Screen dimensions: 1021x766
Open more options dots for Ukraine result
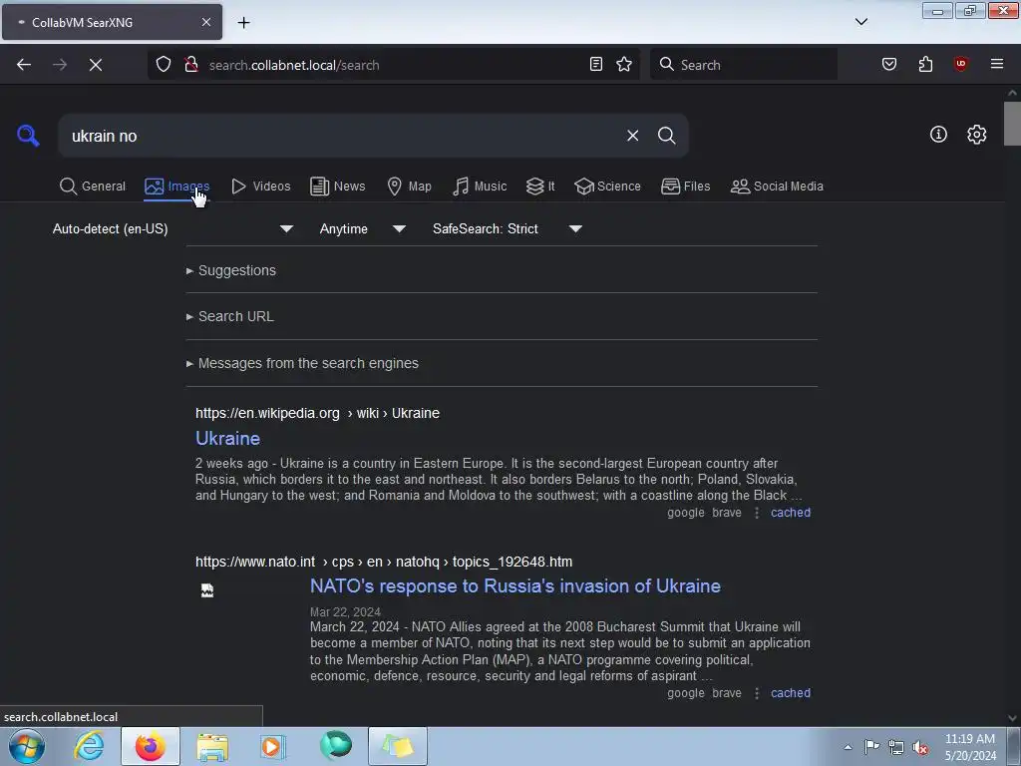click(757, 513)
